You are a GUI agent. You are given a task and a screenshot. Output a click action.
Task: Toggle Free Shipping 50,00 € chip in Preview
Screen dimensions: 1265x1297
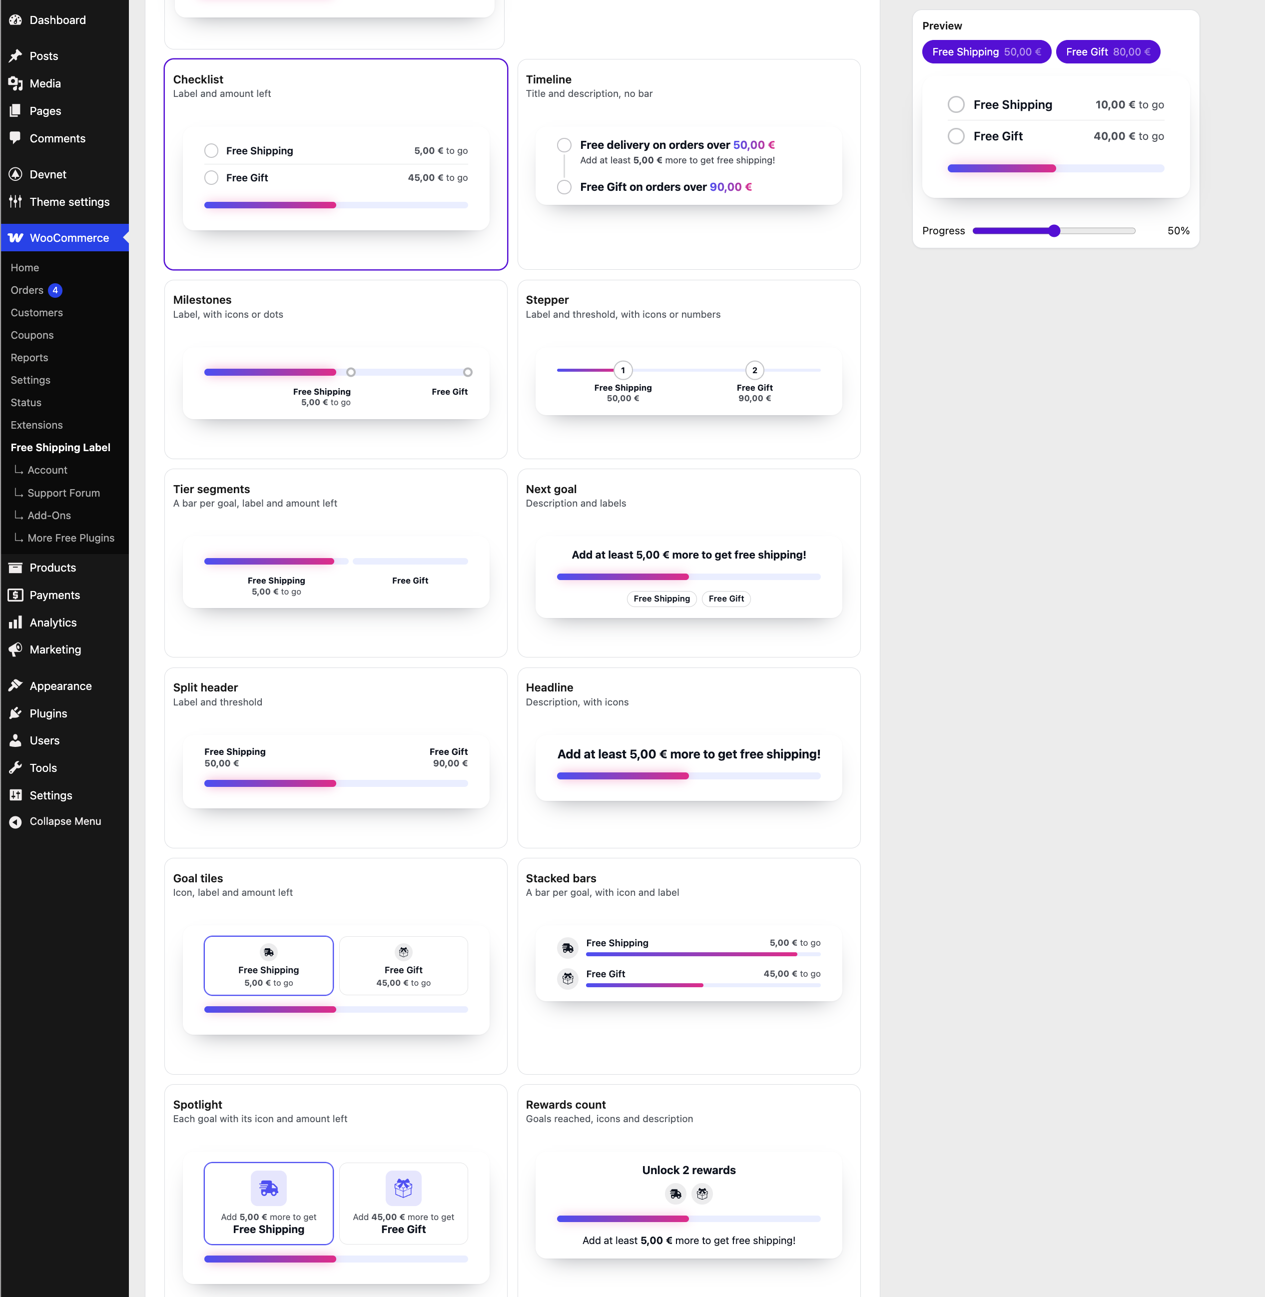(986, 52)
